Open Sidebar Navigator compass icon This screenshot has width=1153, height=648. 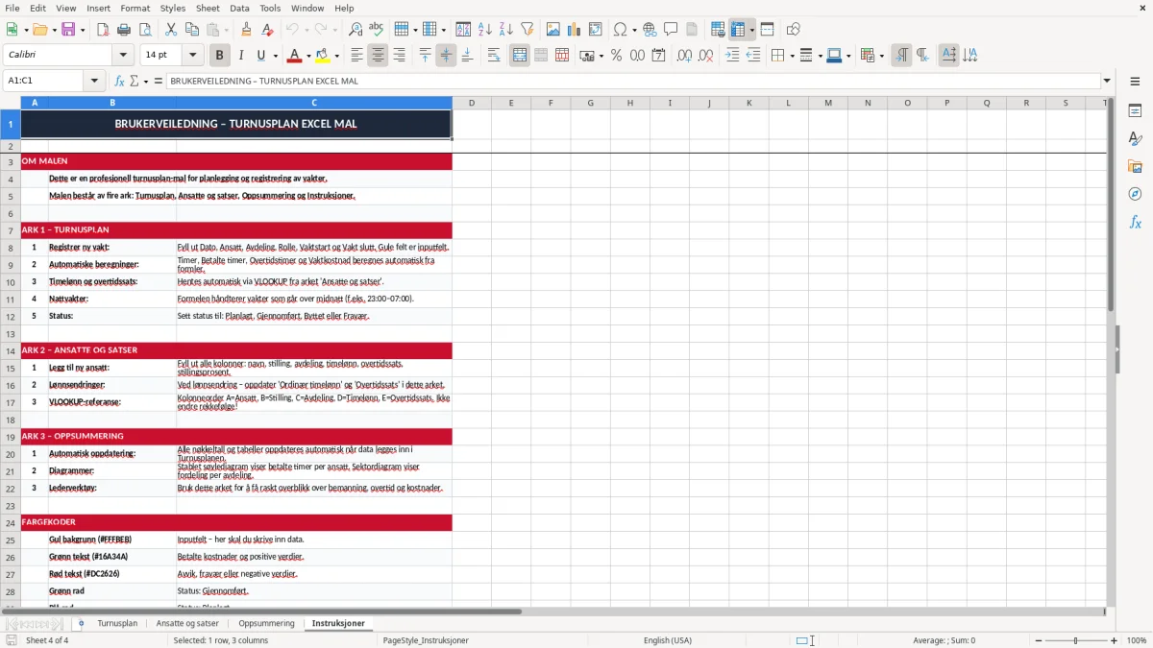[x=1135, y=194]
